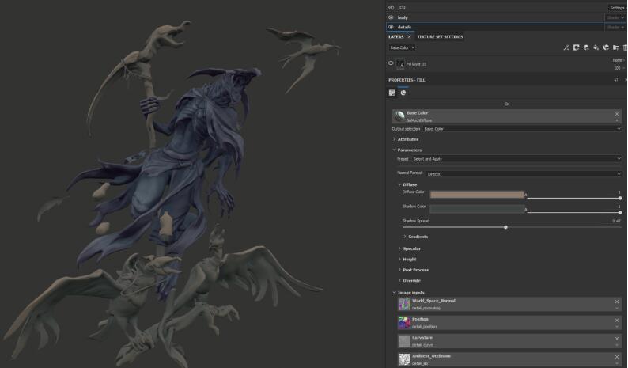
Task: Click the add effect magic wand icon
Action: click(x=566, y=47)
